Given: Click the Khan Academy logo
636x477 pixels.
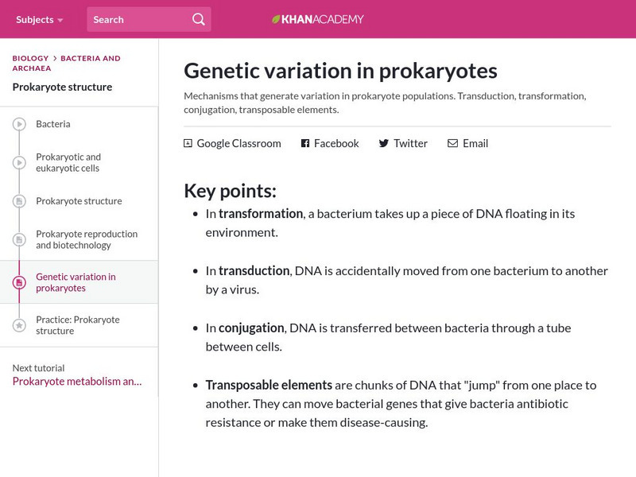Looking at the screenshot, I should click(x=316, y=19).
